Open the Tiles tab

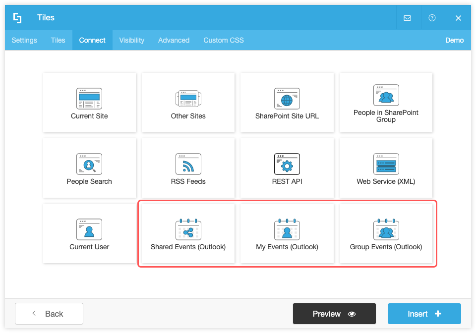point(58,40)
